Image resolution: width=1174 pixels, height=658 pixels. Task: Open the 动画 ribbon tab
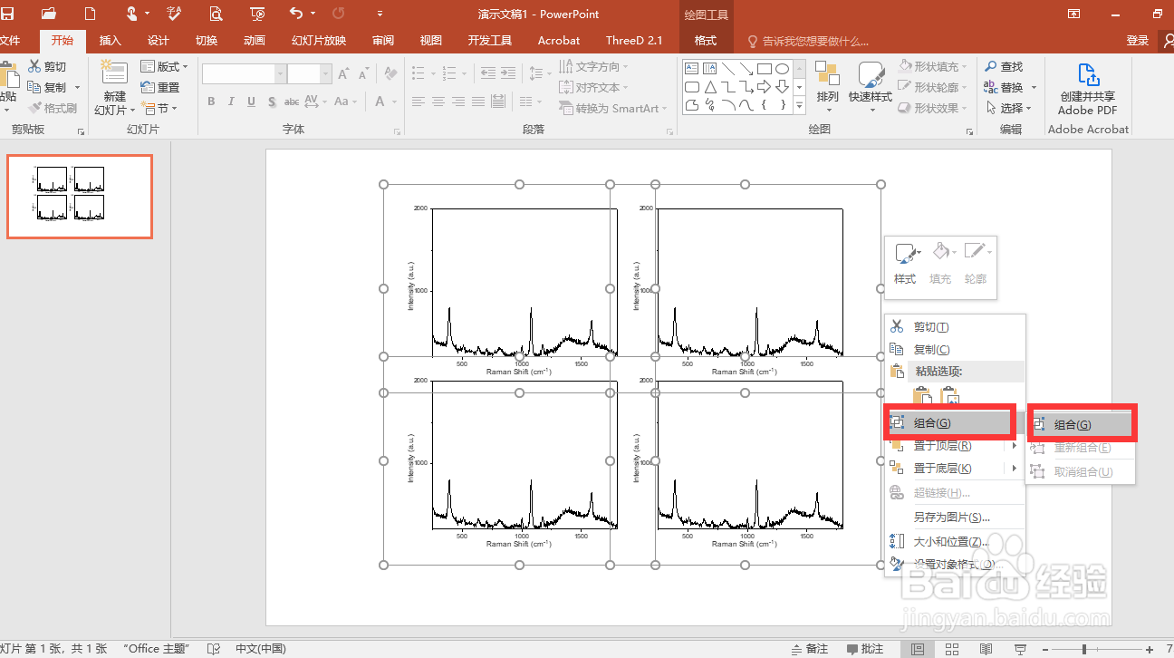pos(255,41)
